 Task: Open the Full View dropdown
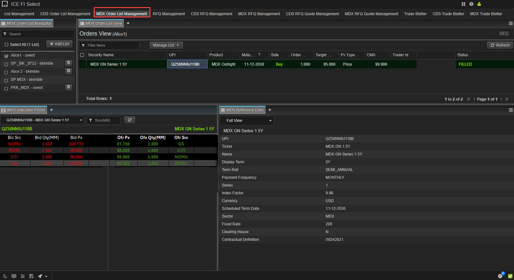pyautogui.click(x=247, y=121)
